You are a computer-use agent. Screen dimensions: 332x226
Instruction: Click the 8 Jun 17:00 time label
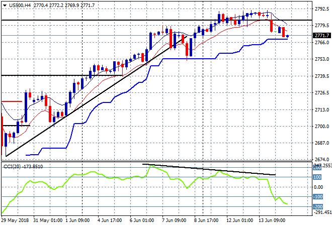point(206,220)
